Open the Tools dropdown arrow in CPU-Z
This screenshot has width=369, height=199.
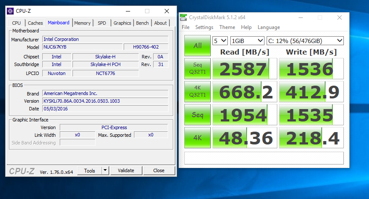pyautogui.click(x=105, y=170)
